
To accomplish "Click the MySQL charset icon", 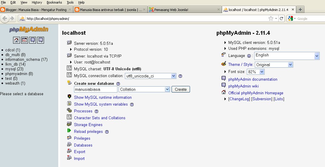I will (69, 68).
